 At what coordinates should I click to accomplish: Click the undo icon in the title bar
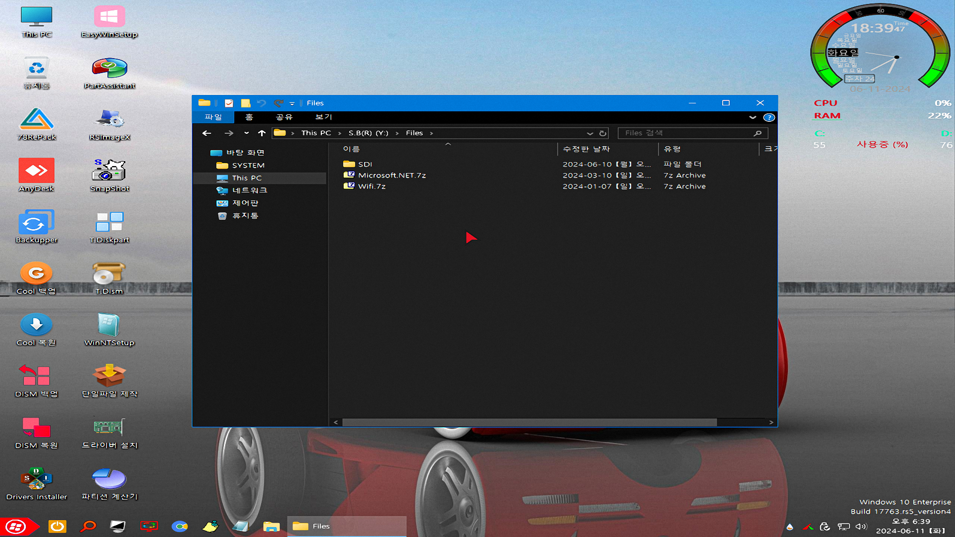pos(262,103)
